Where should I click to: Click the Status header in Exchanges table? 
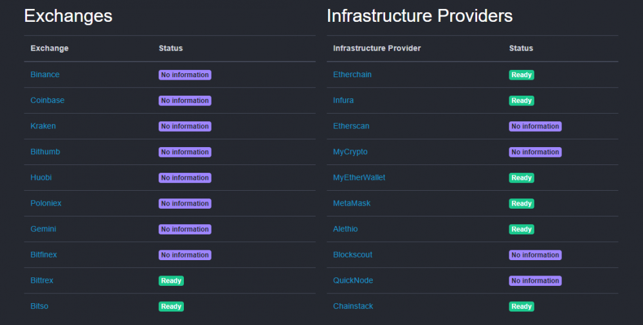(x=170, y=48)
